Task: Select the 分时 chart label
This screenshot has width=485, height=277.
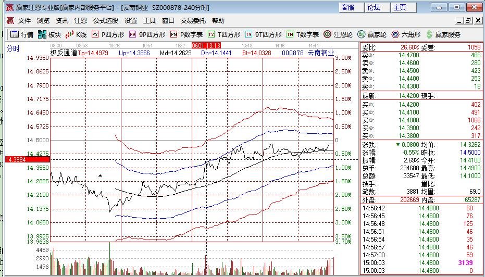Action: pyautogui.click(x=14, y=48)
